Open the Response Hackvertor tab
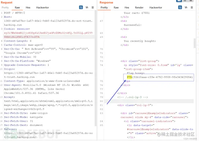The width and height of the screenshot is (199, 141). pos(156,7)
